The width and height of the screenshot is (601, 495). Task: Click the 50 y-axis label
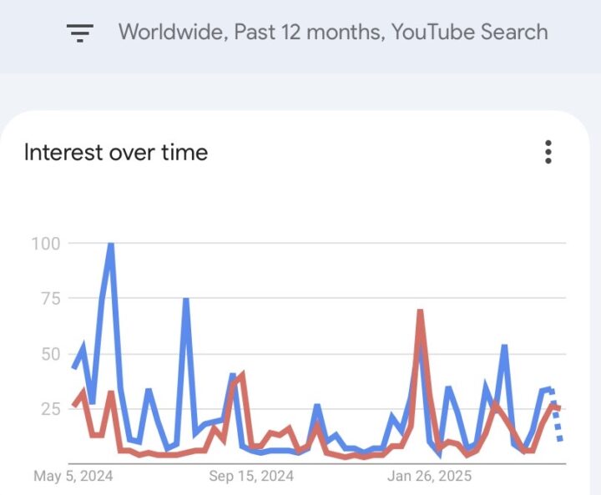(x=47, y=354)
